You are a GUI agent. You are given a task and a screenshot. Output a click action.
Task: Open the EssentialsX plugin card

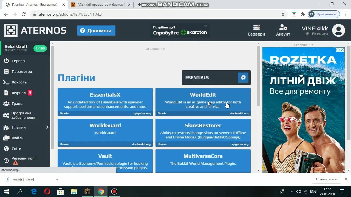coord(105,102)
